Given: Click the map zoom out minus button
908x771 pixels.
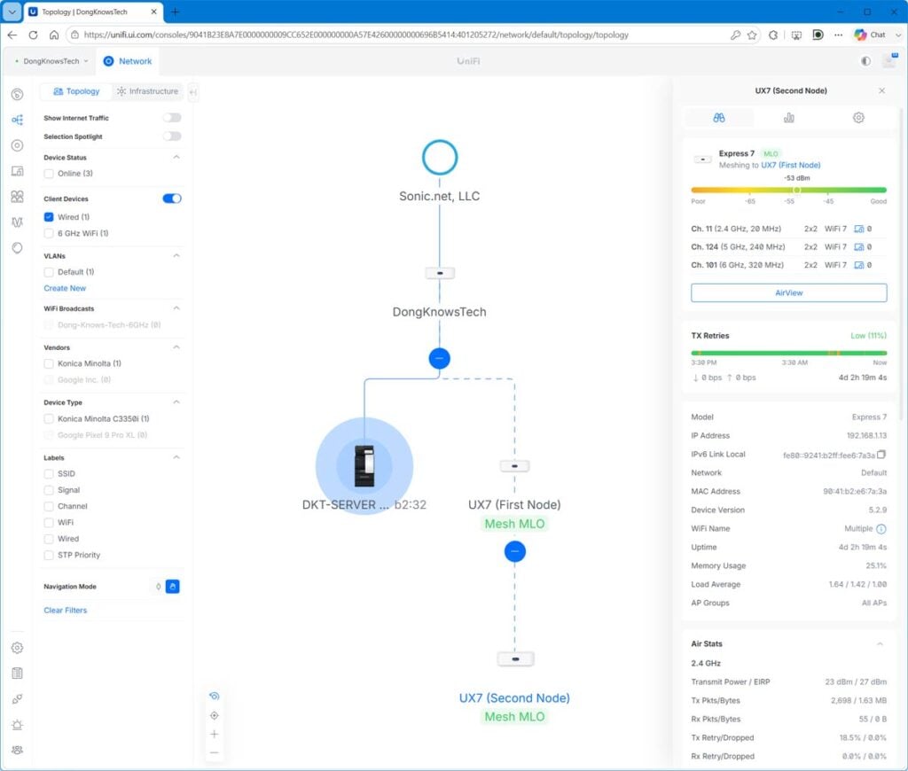Looking at the screenshot, I should pos(215,752).
